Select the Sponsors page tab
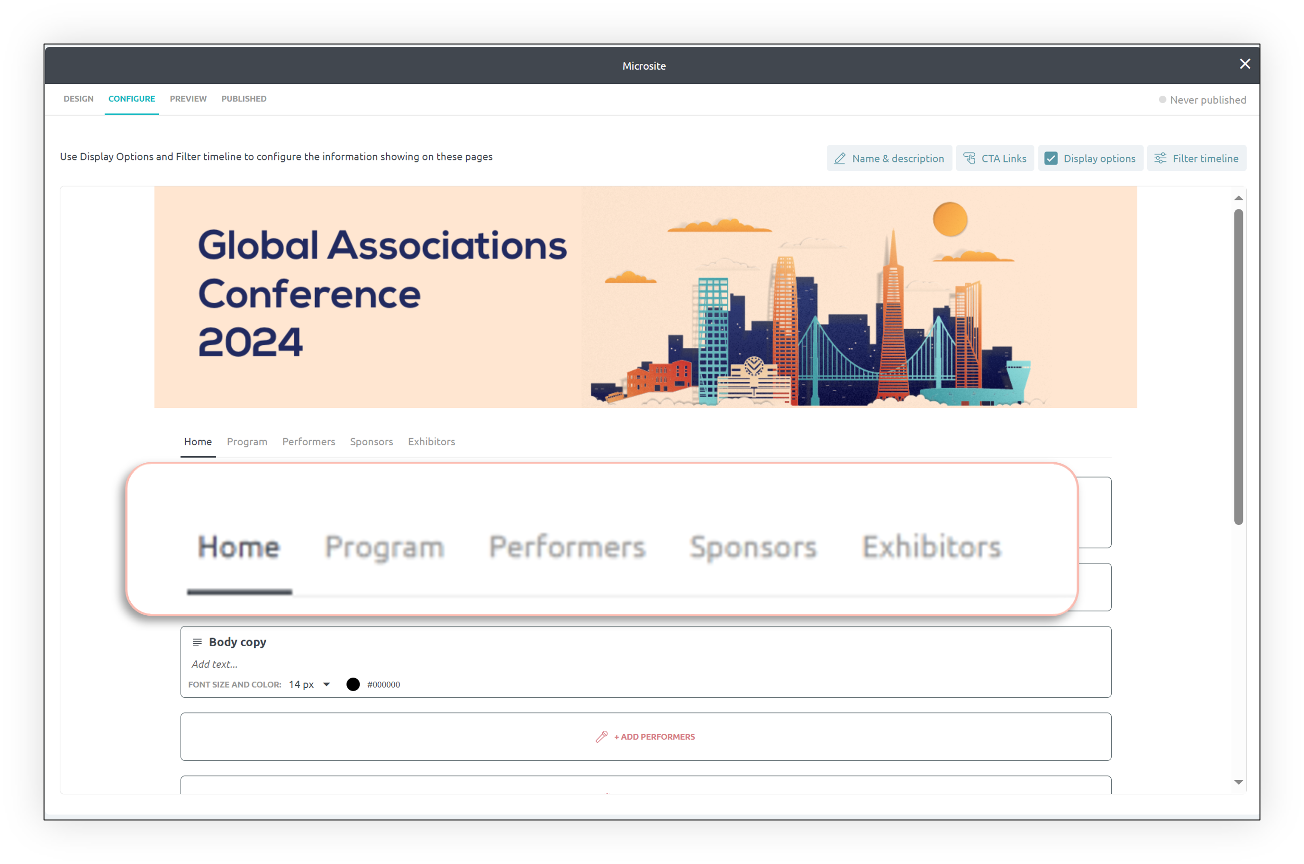Image resolution: width=1304 pixels, height=864 pixels. click(x=371, y=441)
